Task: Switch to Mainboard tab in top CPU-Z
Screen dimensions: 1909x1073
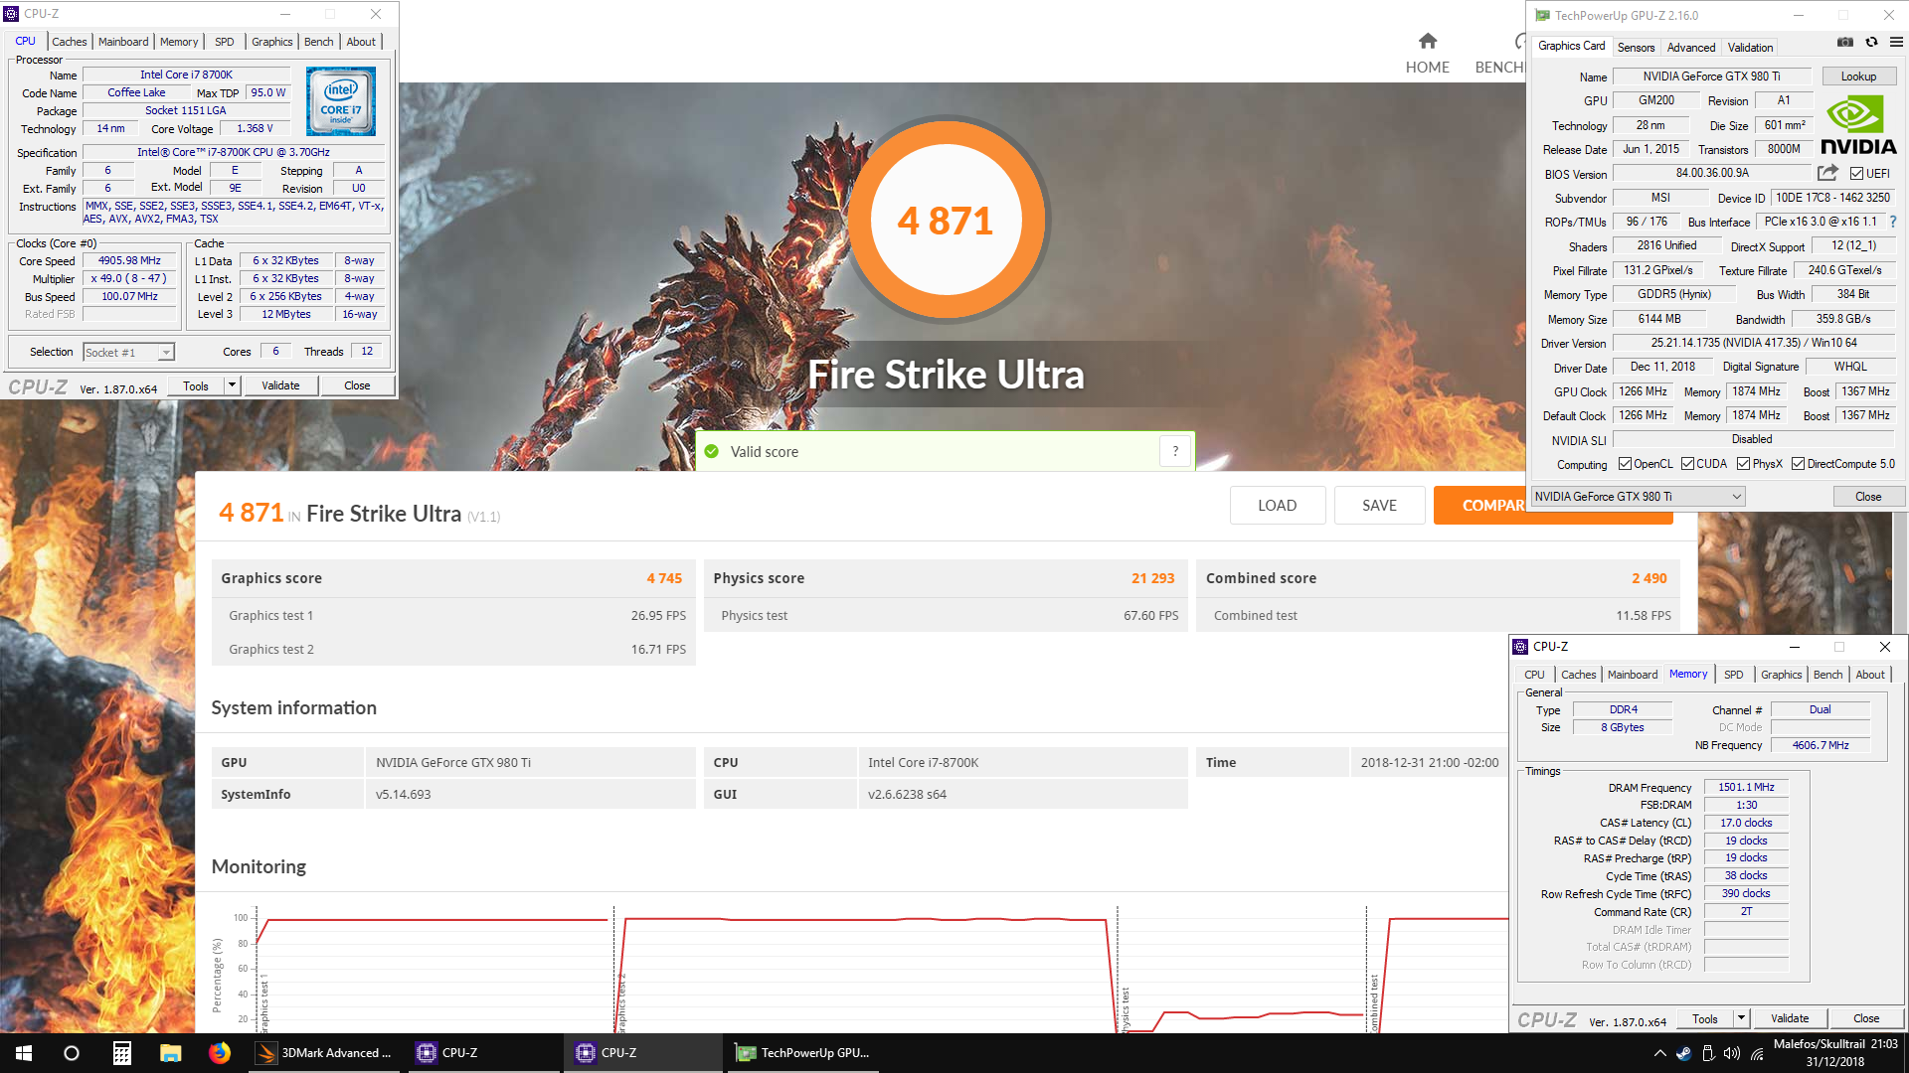Action: 123,42
